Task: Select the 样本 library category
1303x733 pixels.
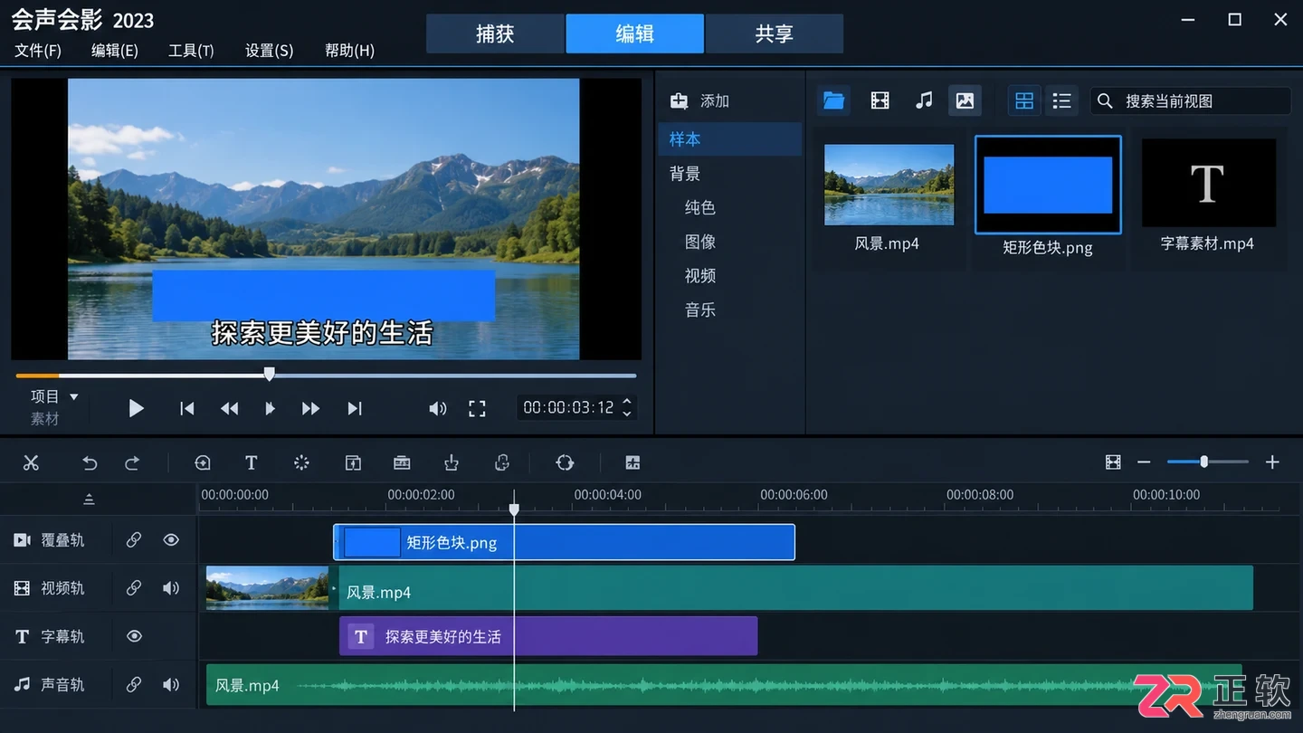Action: (729, 139)
